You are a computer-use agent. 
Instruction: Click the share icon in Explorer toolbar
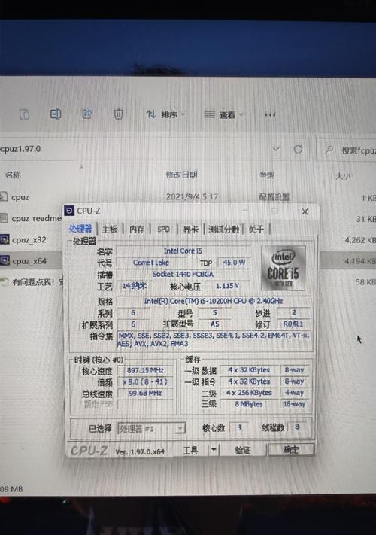[x=87, y=114]
